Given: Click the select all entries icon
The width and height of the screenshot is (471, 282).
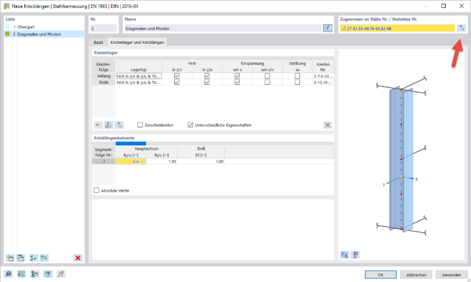Looking at the screenshot, I should [x=33, y=258].
